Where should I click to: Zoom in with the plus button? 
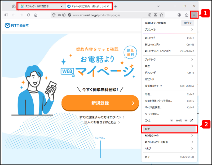click(186, 120)
